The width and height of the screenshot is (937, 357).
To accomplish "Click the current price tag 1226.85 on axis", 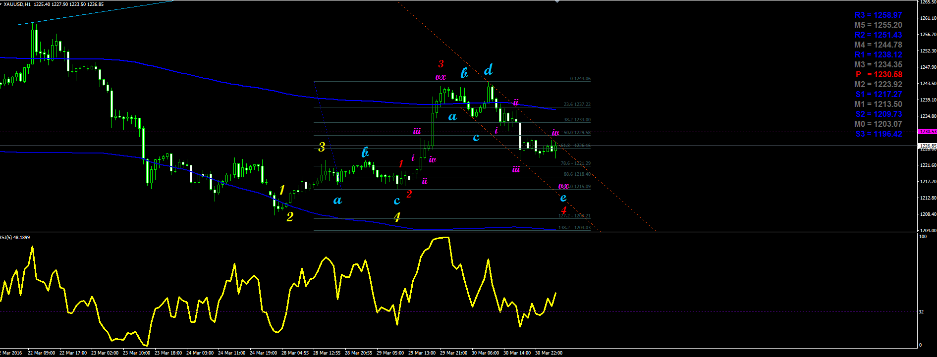I will 928,146.
